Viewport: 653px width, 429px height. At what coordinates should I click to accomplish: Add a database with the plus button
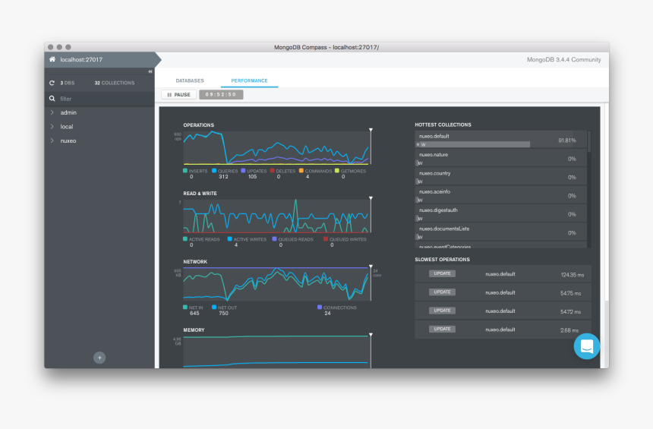pyautogui.click(x=99, y=358)
